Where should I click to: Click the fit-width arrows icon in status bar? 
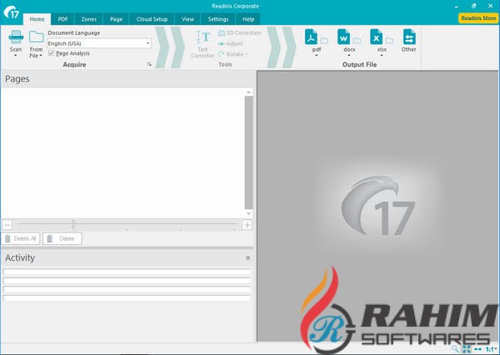tap(477, 349)
